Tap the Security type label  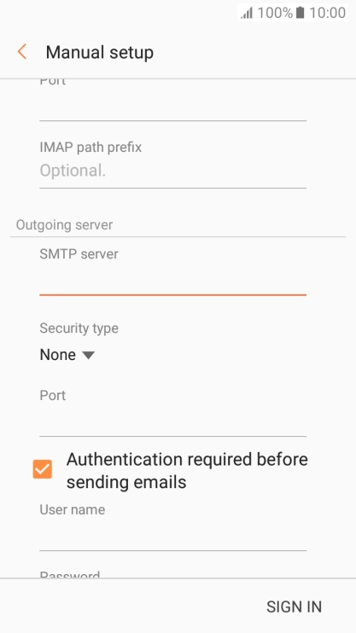tap(79, 328)
